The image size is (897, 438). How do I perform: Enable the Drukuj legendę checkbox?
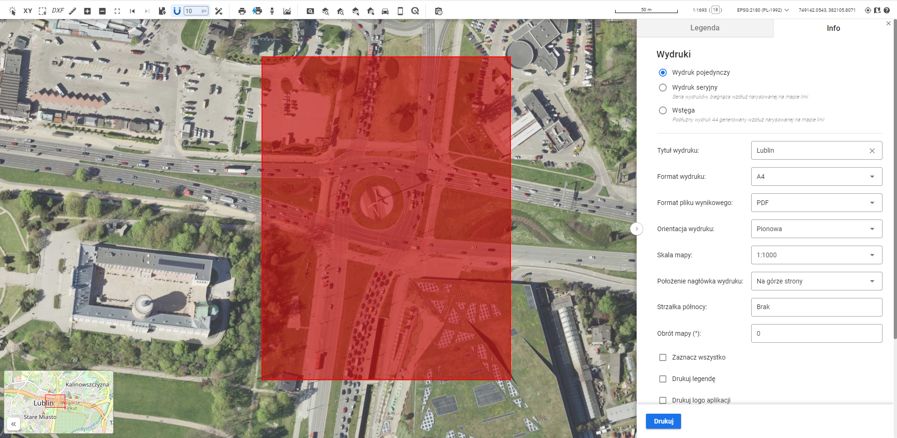click(x=662, y=379)
